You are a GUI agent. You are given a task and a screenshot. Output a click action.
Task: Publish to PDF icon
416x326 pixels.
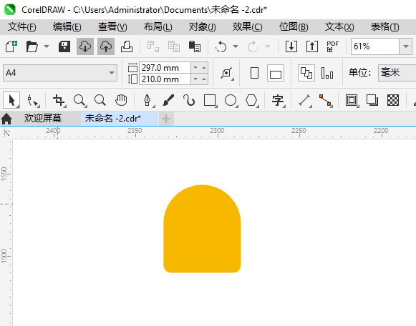point(333,46)
